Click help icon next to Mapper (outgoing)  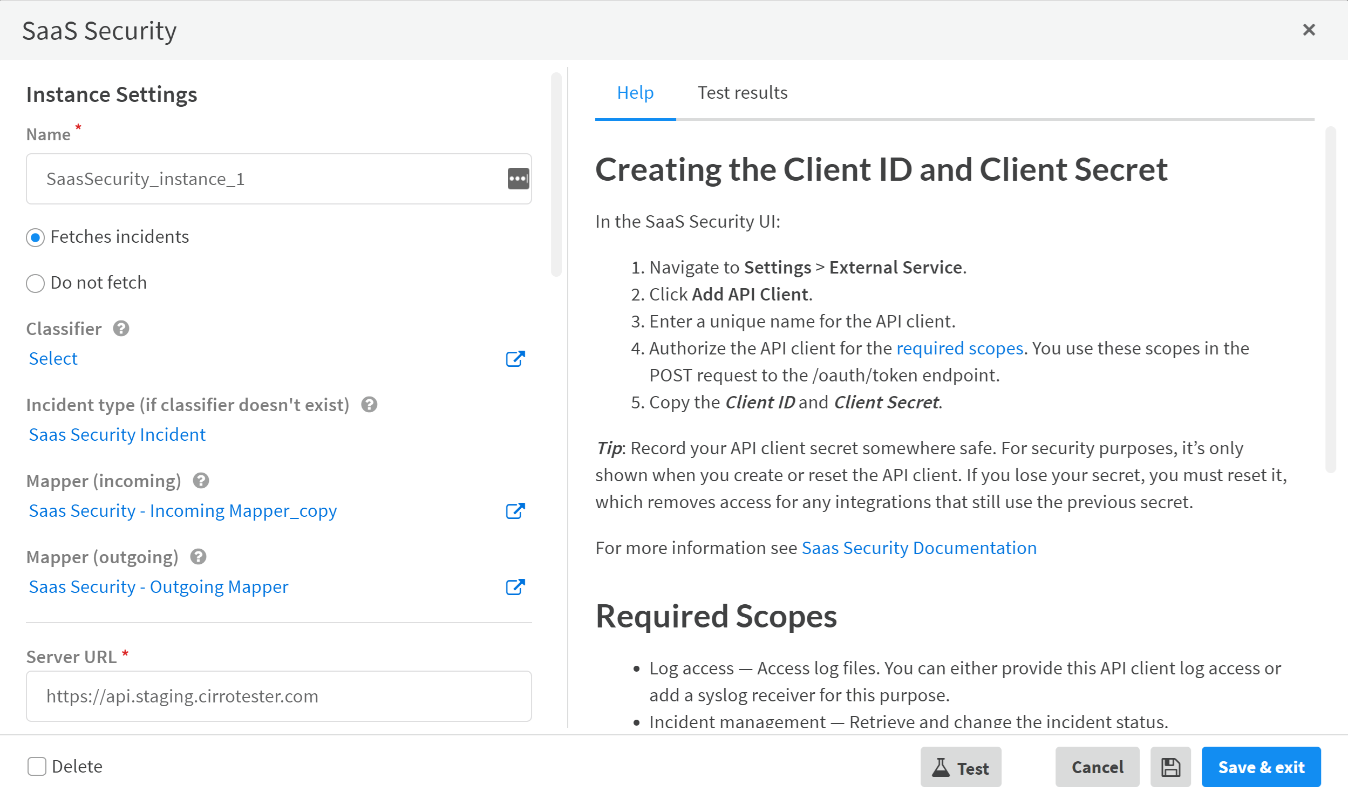click(x=198, y=557)
